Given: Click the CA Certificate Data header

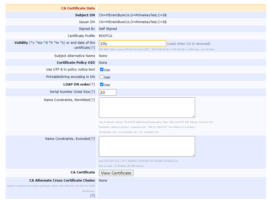Looking at the screenshot, I should click(x=78, y=8).
